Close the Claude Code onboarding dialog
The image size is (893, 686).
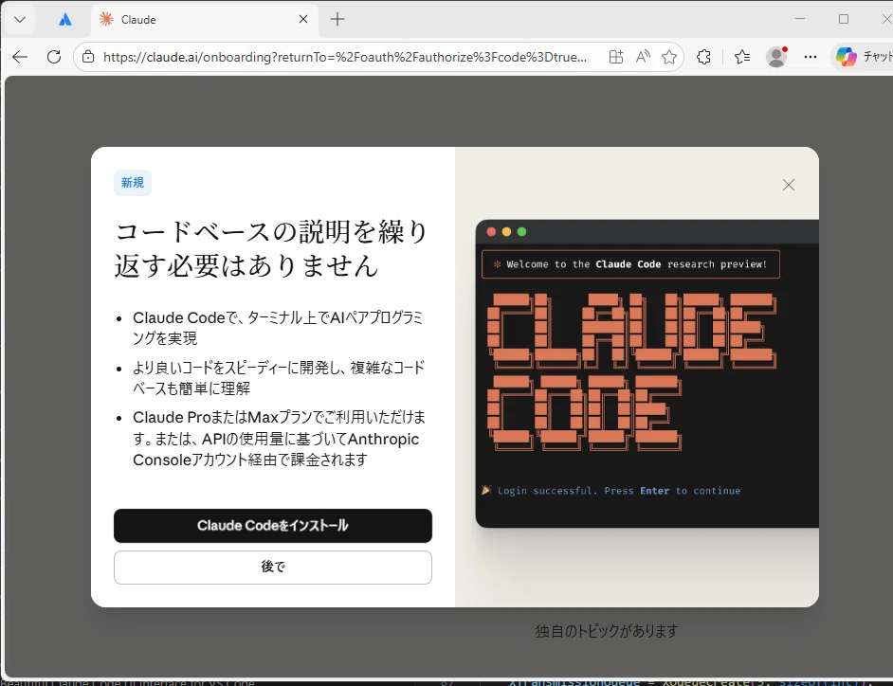tap(788, 185)
